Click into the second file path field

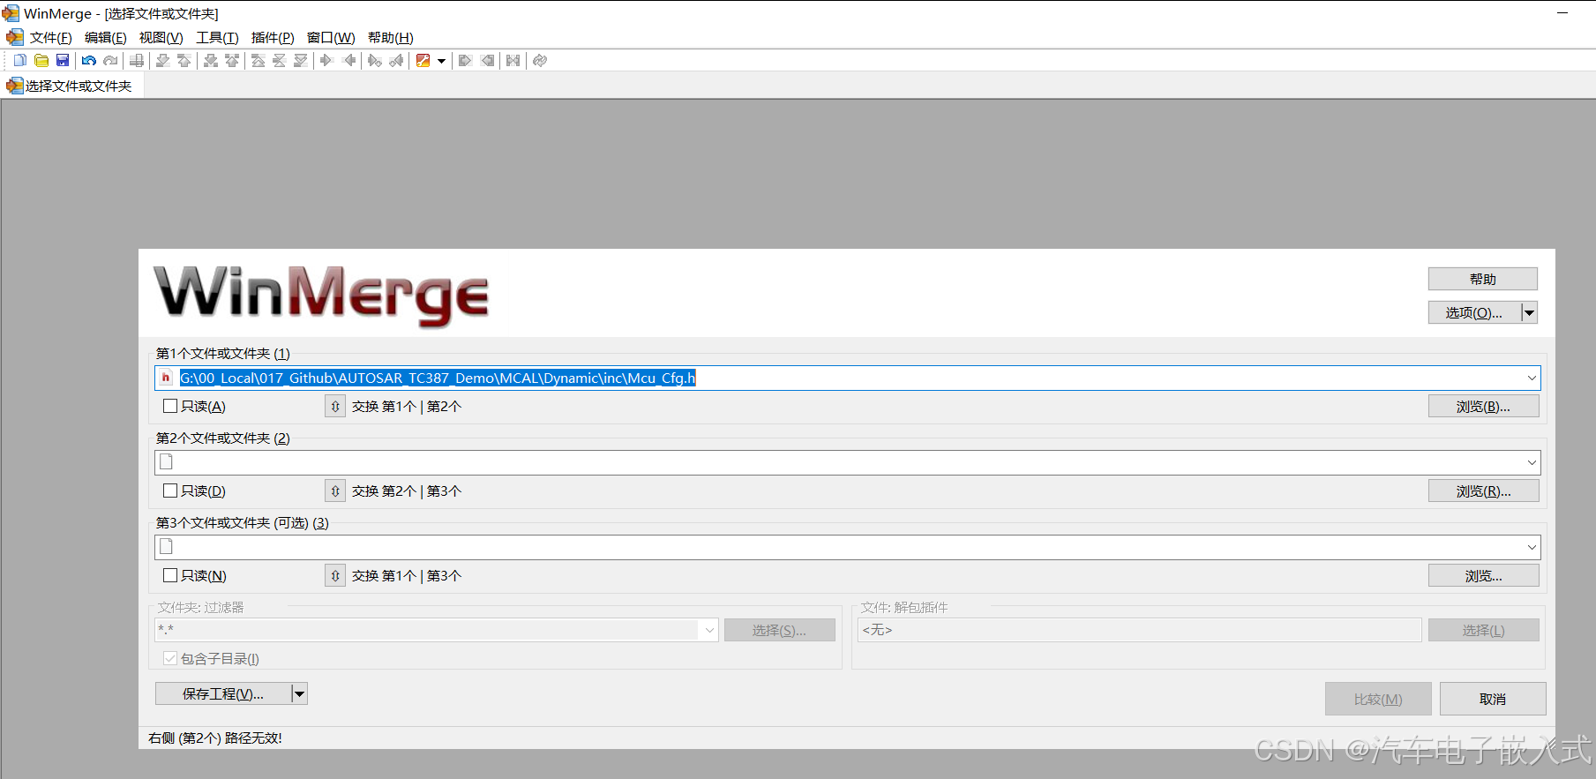(847, 462)
